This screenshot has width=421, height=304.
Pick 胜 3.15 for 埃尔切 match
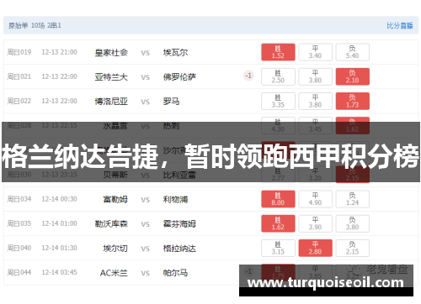(x=278, y=248)
